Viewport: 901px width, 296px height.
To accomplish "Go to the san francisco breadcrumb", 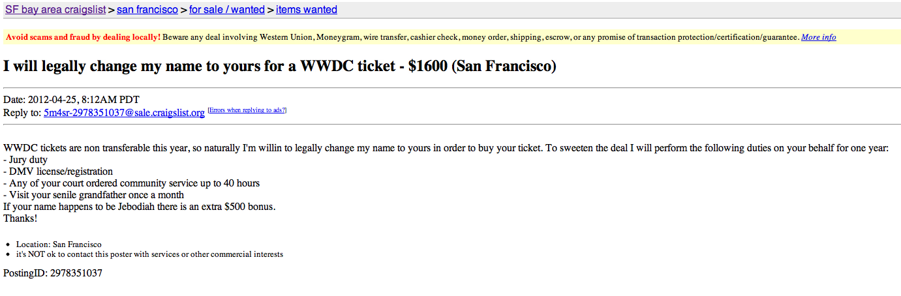I will (147, 10).
